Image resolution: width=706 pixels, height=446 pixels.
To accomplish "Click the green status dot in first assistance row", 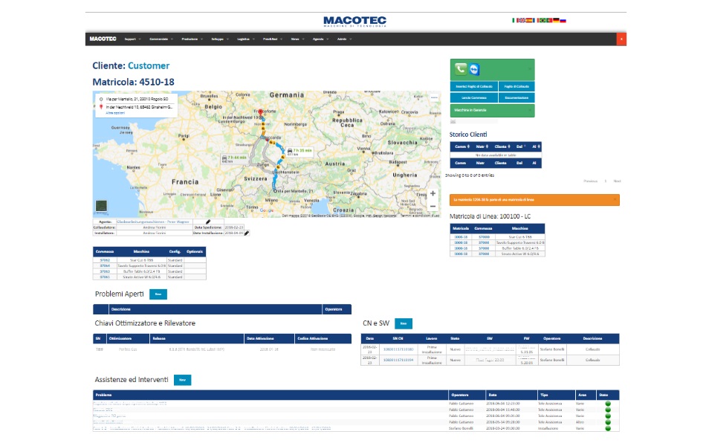I will coord(608,404).
